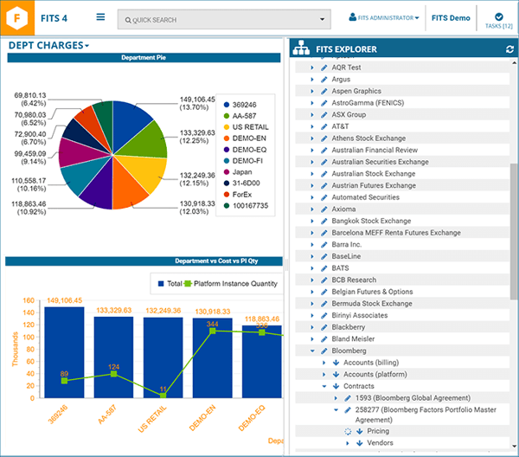The image size is (519, 457).
Task: Click the Department Pie panel header
Action: [x=144, y=58]
